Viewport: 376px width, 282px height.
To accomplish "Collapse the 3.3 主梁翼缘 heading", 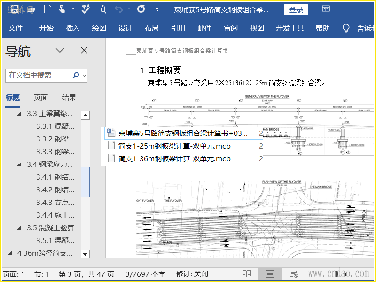I will click(19, 114).
